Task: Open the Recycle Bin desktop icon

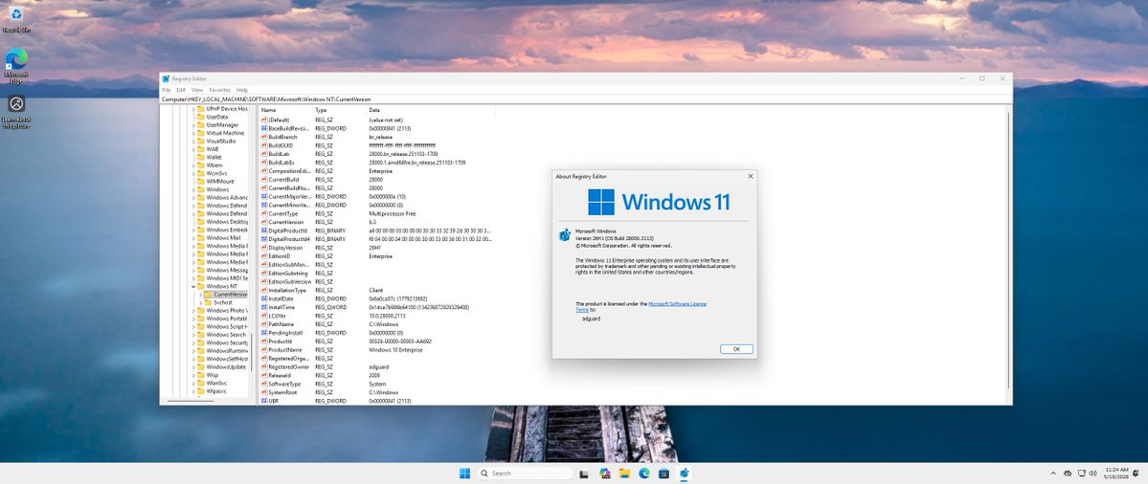Action: coord(16,18)
